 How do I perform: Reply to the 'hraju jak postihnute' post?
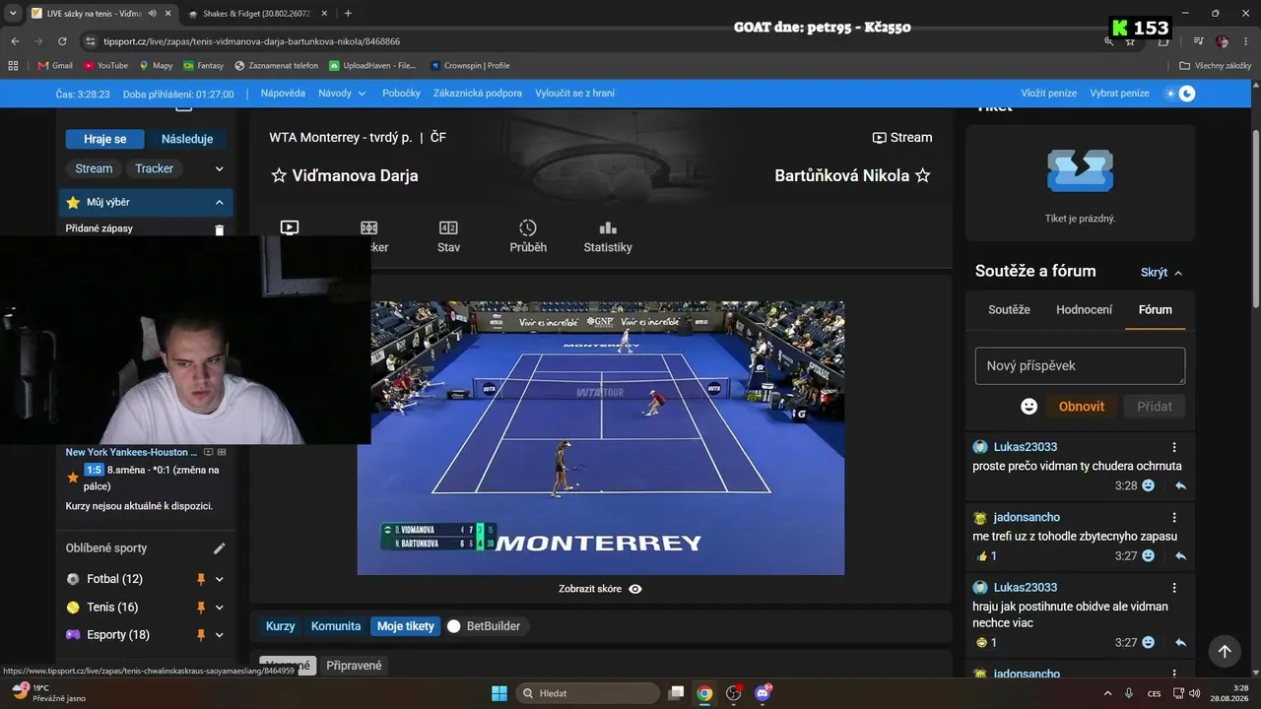(x=1180, y=643)
